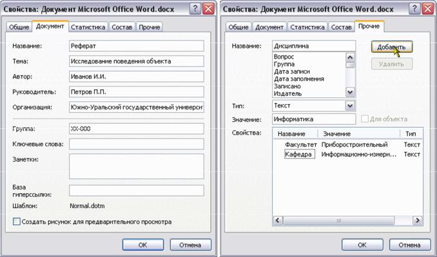The image size is (437, 257).
Task: Click the help question mark in left dialog
Action: coord(195,9)
